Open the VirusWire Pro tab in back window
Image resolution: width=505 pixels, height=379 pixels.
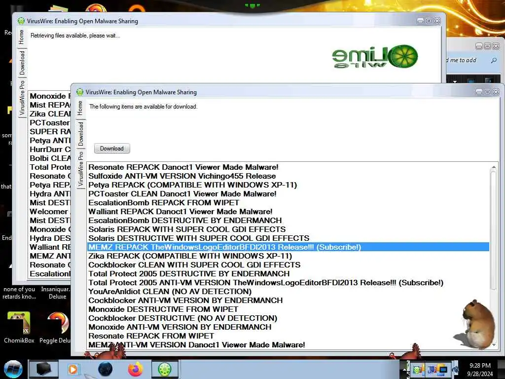22,98
